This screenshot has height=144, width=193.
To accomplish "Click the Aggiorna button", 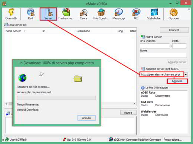I will point(177,81).
